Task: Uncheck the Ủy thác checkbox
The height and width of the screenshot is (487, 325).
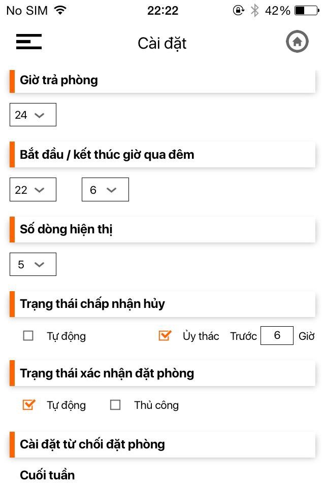Action: (x=165, y=335)
